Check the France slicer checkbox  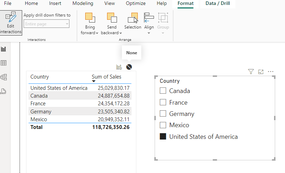163,102
